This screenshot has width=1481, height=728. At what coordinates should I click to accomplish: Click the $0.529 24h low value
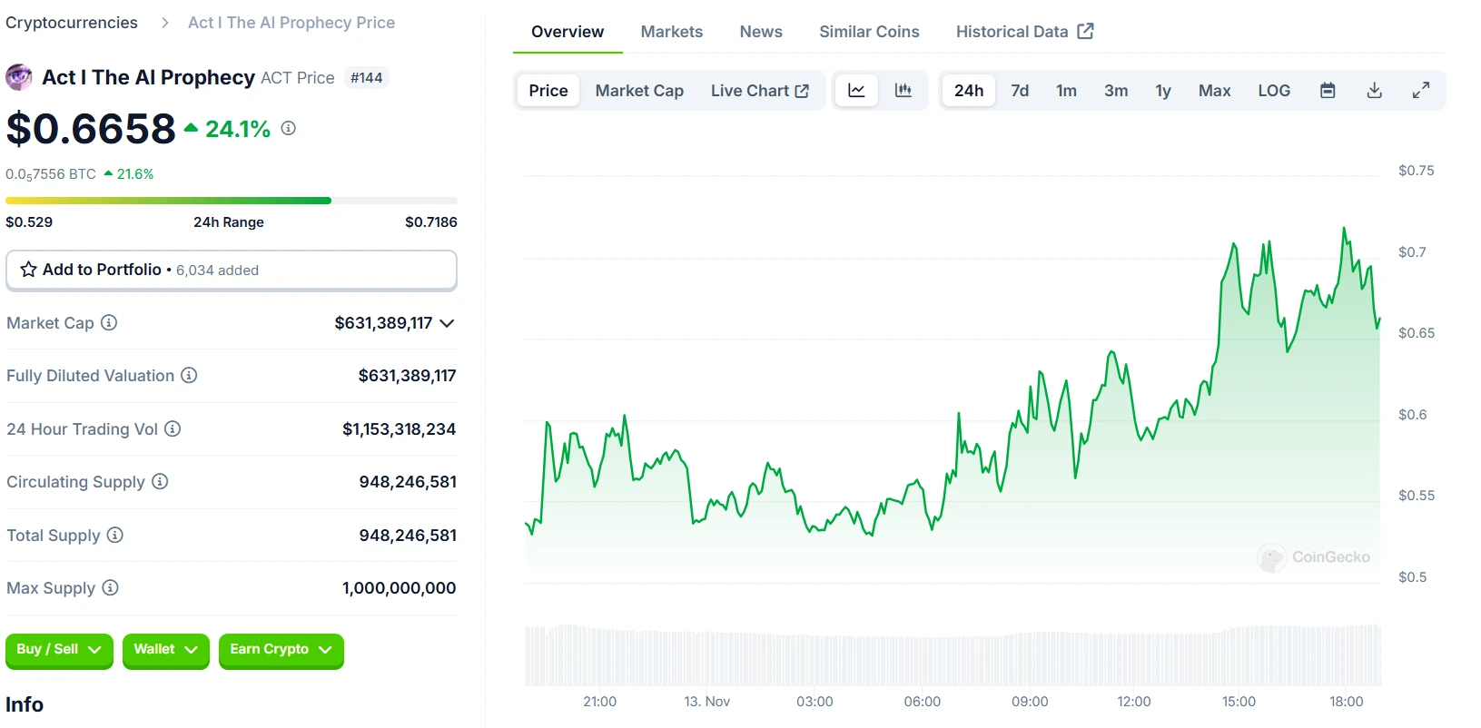click(29, 222)
